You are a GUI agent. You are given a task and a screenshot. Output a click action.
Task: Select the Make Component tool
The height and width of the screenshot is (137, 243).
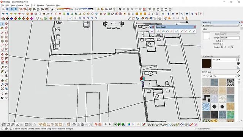click(6, 24)
